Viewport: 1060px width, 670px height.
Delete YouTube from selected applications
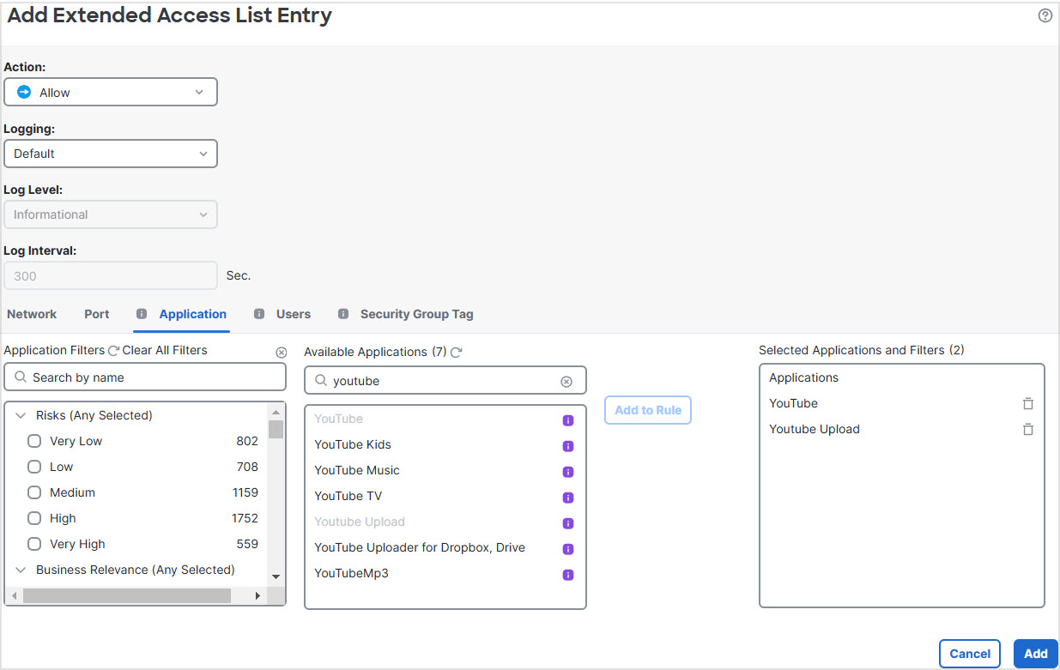(1027, 403)
